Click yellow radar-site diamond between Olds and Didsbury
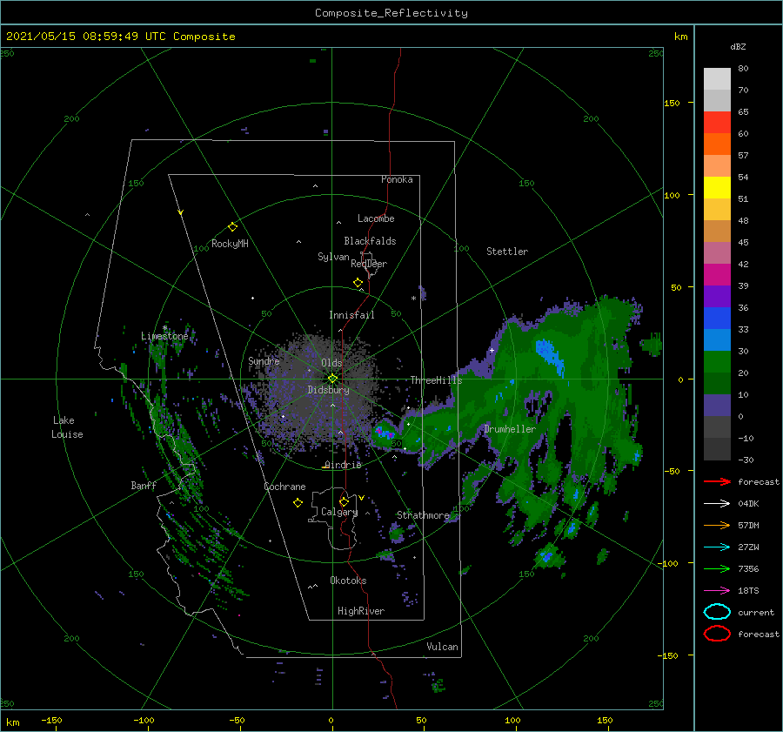 (x=332, y=379)
